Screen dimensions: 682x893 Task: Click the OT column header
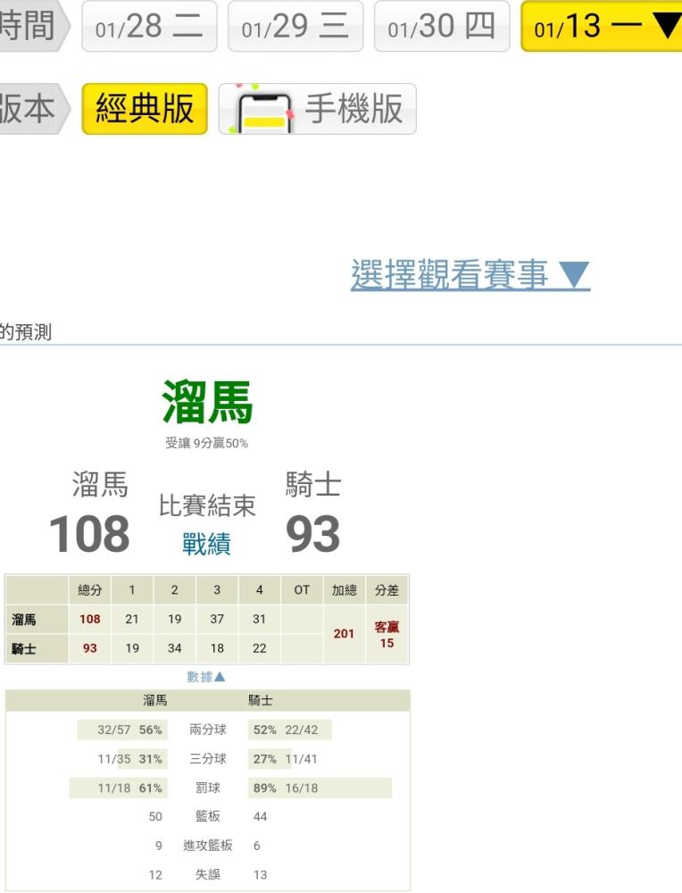click(302, 590)
